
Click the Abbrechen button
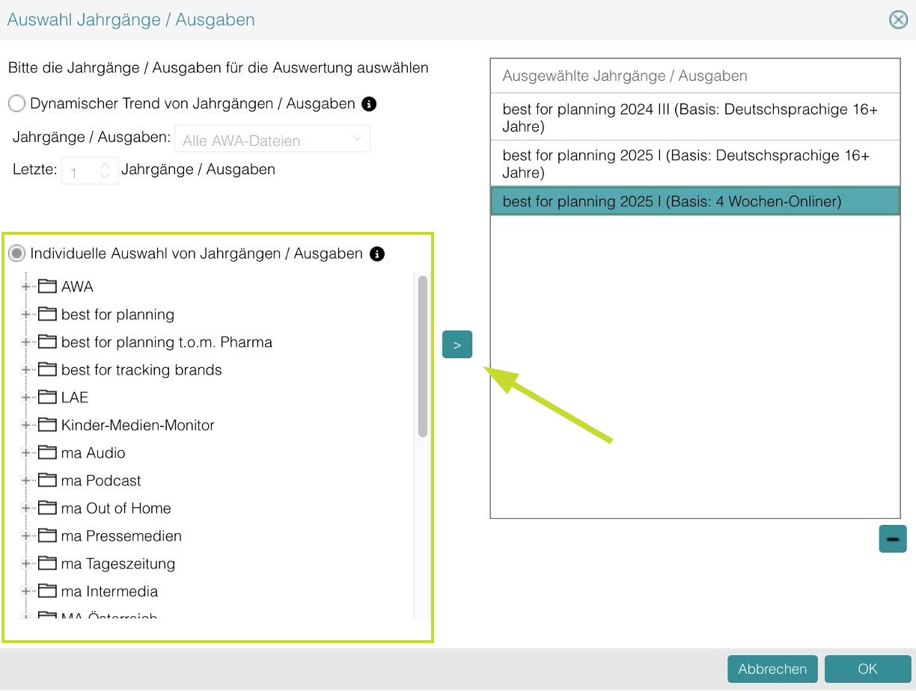[x=772, y=669]
